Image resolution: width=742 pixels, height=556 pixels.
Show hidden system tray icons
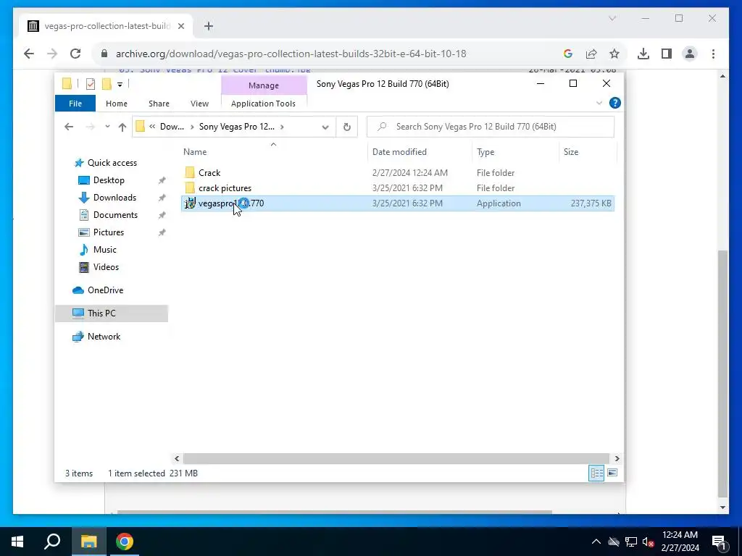[x=596, y=542]
